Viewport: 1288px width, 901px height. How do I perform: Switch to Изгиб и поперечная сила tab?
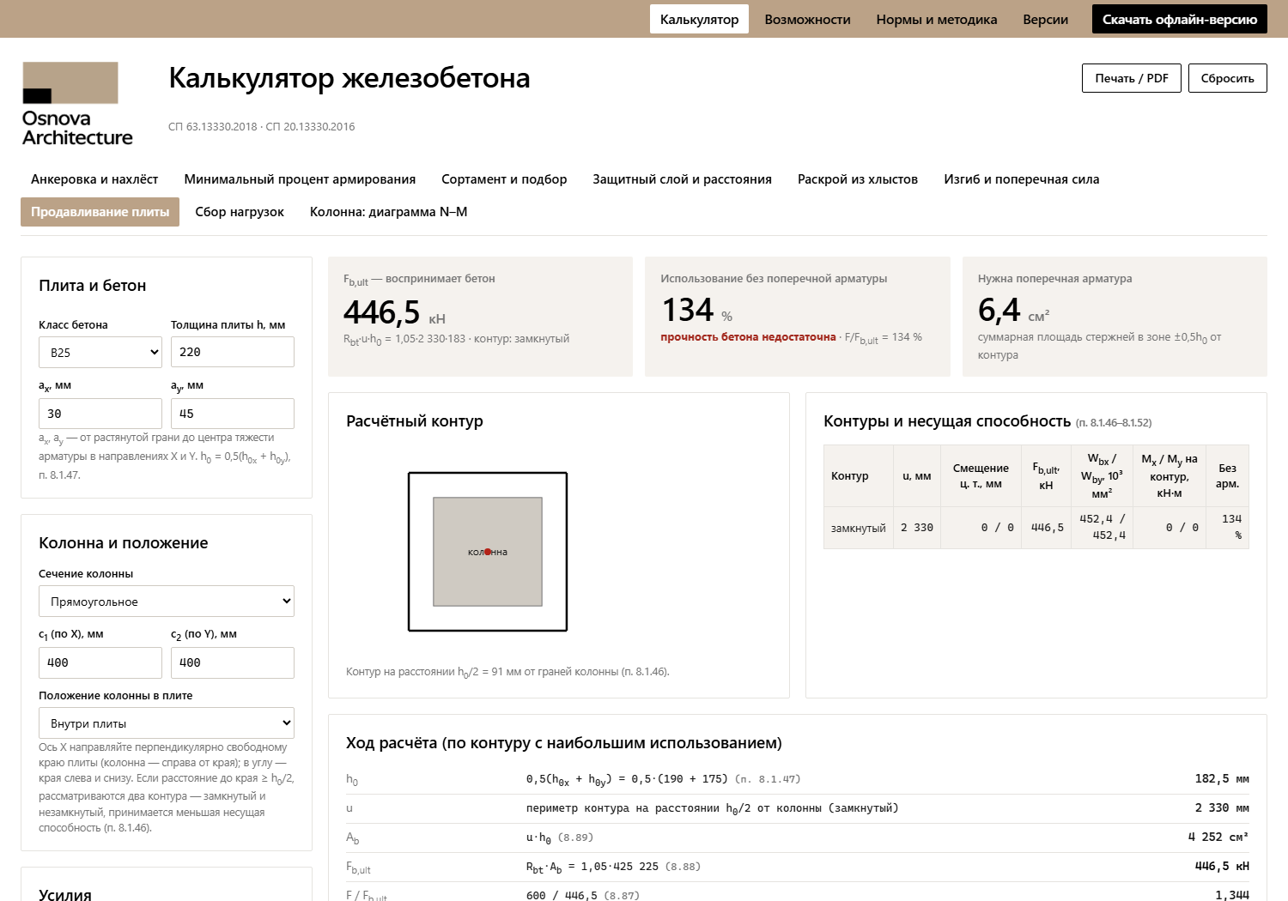tap(1021, 179)
